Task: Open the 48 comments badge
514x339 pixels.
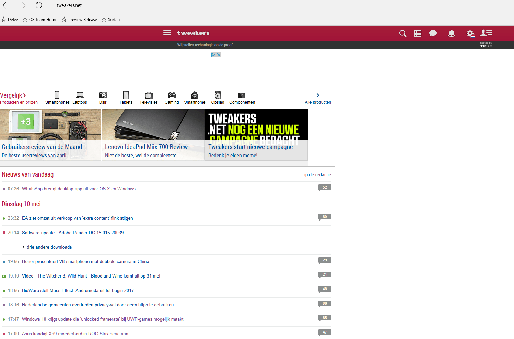Action: tap(325, 289)
